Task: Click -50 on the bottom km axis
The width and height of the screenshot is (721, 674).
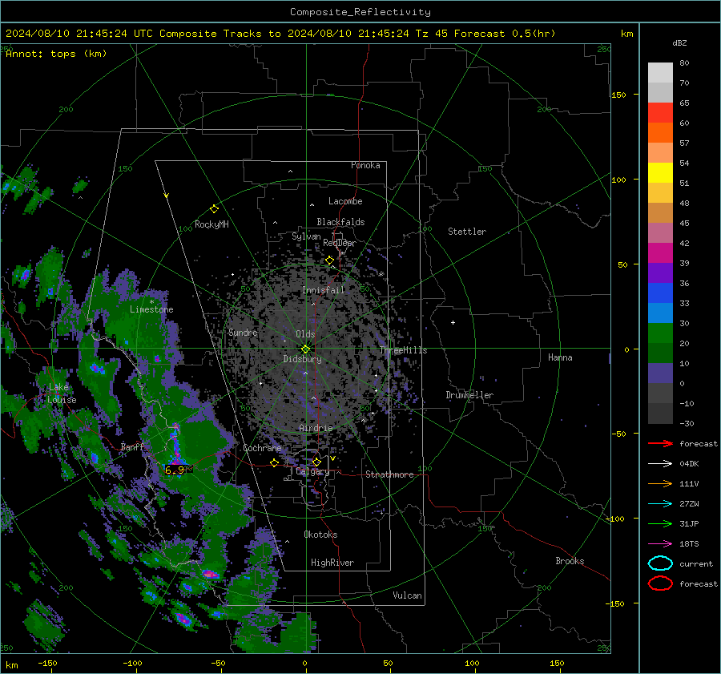Action: click(x=218, y=663)
